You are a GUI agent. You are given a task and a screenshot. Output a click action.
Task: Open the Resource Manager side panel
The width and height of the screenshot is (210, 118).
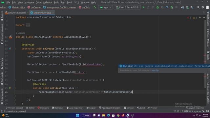click(2, 34)
